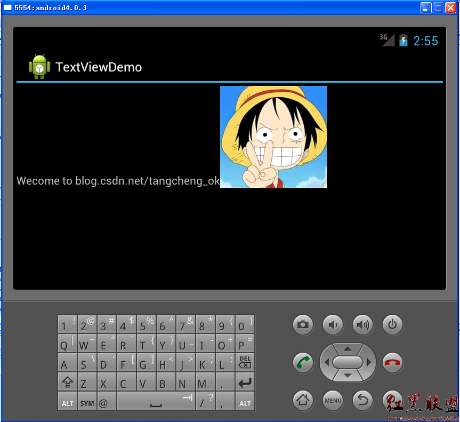Viewport: 460px width, 422px height.
Task: Tap the comma key
Action: pyautogui.click(x=225, y=401)
